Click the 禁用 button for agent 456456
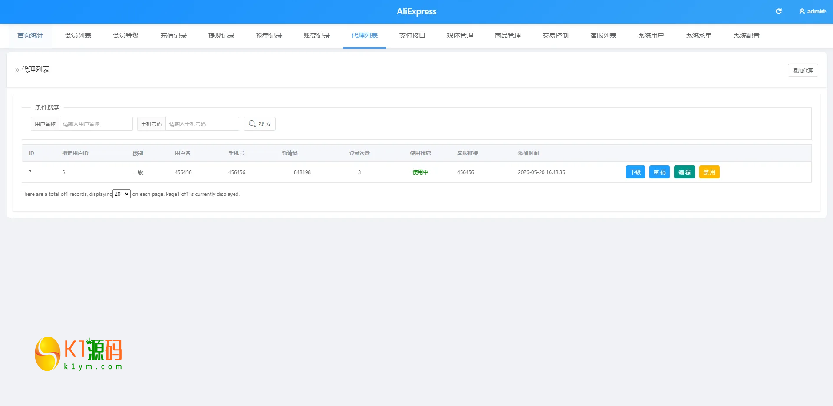Viewport: 833px width, 406px height. [x=709, y=172]
